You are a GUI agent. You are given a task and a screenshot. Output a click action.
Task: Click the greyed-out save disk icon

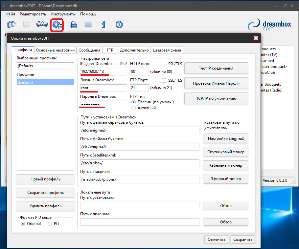27,25
